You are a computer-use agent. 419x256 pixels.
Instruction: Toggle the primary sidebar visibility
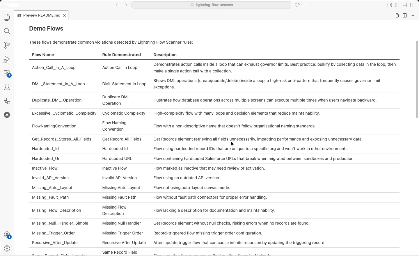tap(397, 5)
